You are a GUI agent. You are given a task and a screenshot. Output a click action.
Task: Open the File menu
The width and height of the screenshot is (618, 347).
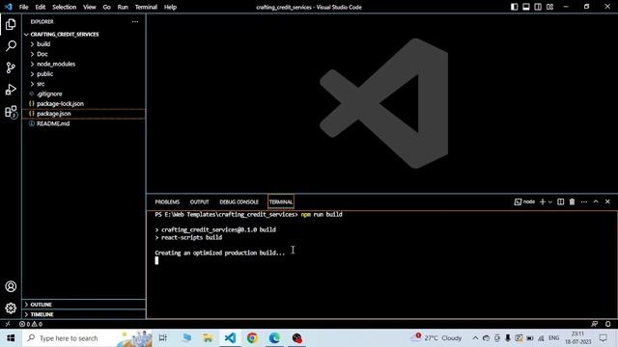[x=23, y=7]
